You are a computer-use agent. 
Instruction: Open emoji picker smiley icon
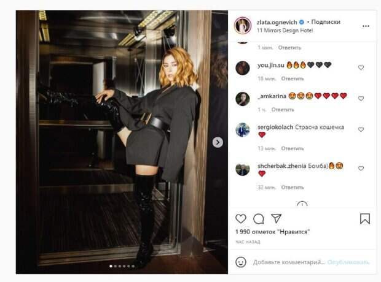pyautogui.click(x=241, y=262)
